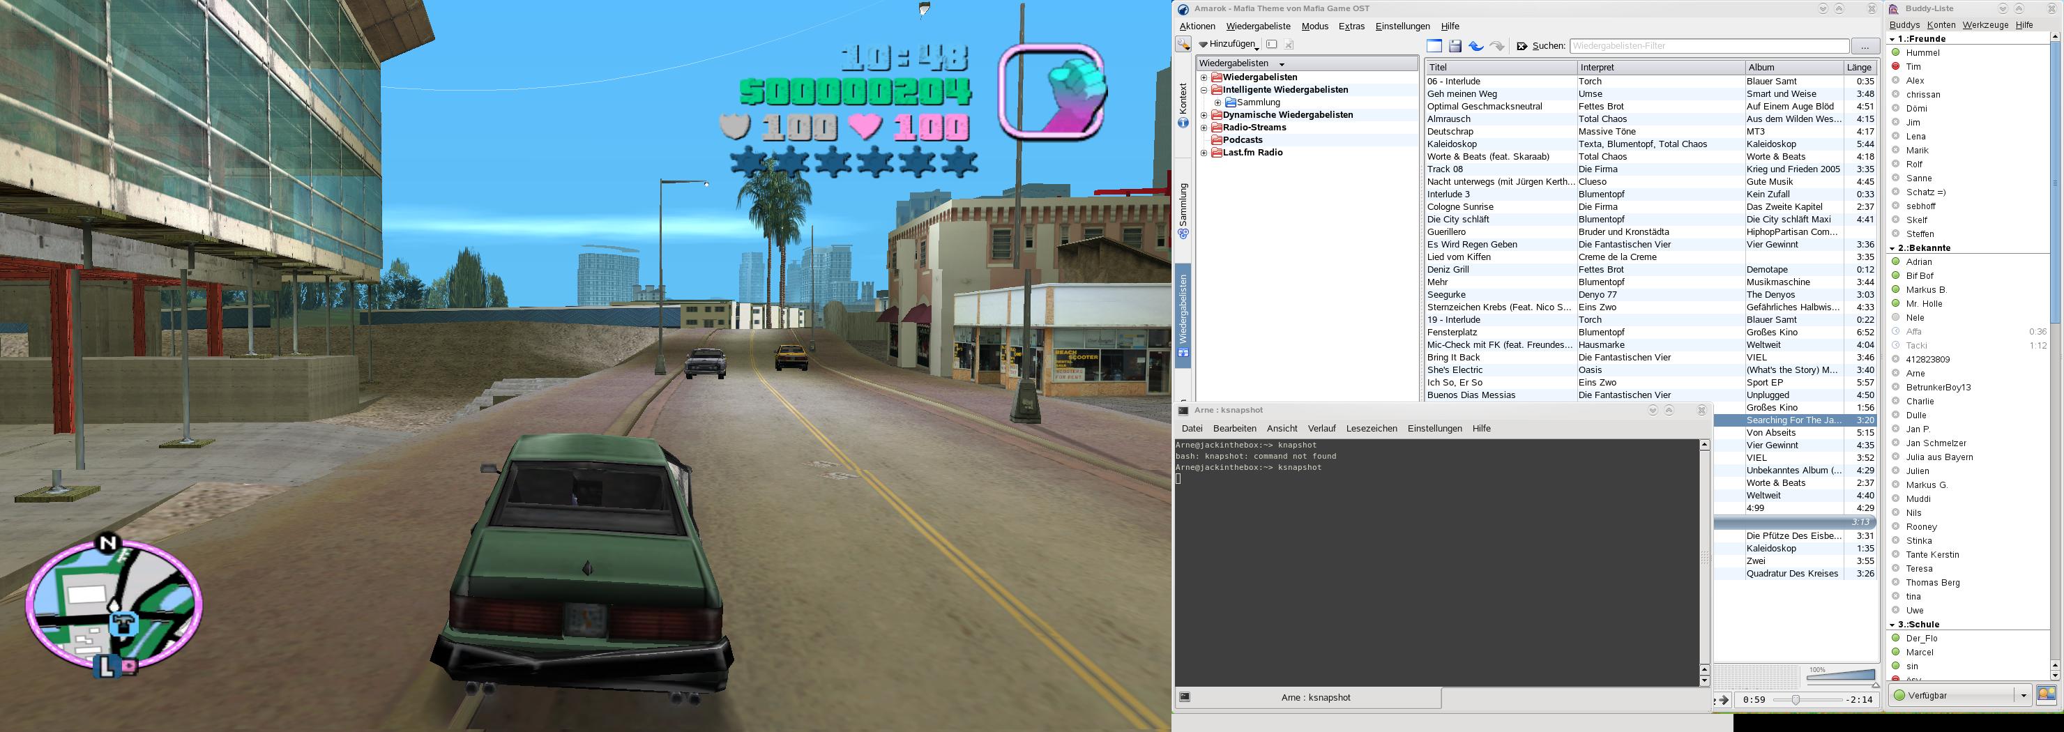
Task: Click the Sammlung blue folder icon in tree
Action: (x=1230, y=102)
